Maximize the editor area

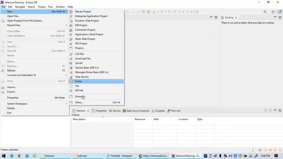(x=216, y=17)
